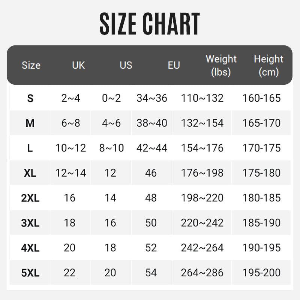Select the S size row label

pos(30,98)
